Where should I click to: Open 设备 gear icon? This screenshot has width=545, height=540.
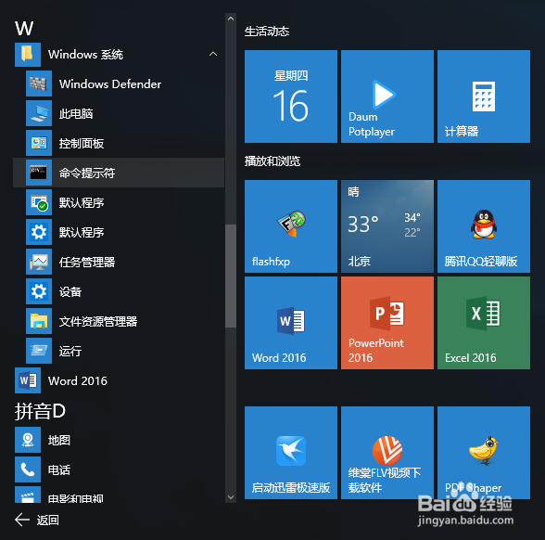(x=39, y=291)
